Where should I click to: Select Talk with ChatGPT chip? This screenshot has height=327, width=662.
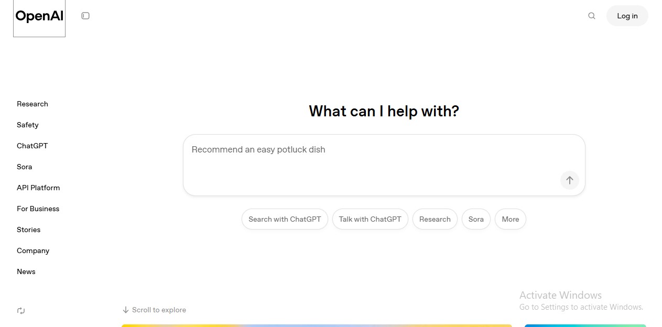click(x=370, y=219)
